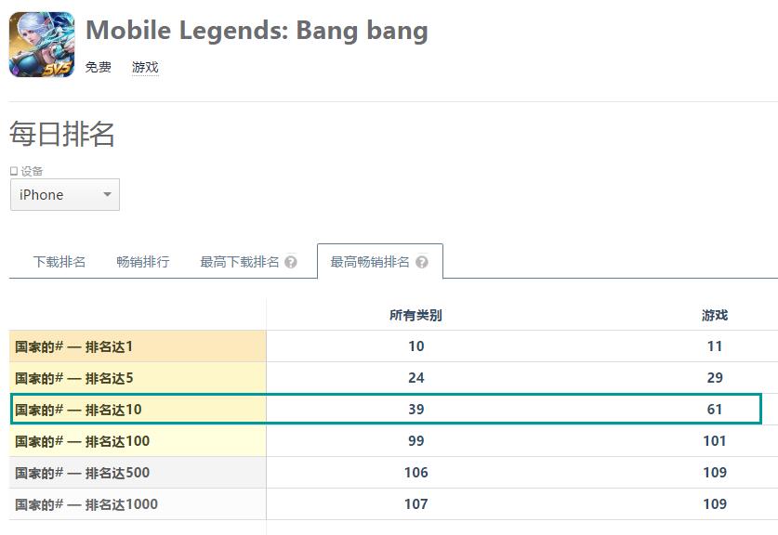Click the Mobile Legends: Bang bang title

pyautogui.click(x=257, y=31)
